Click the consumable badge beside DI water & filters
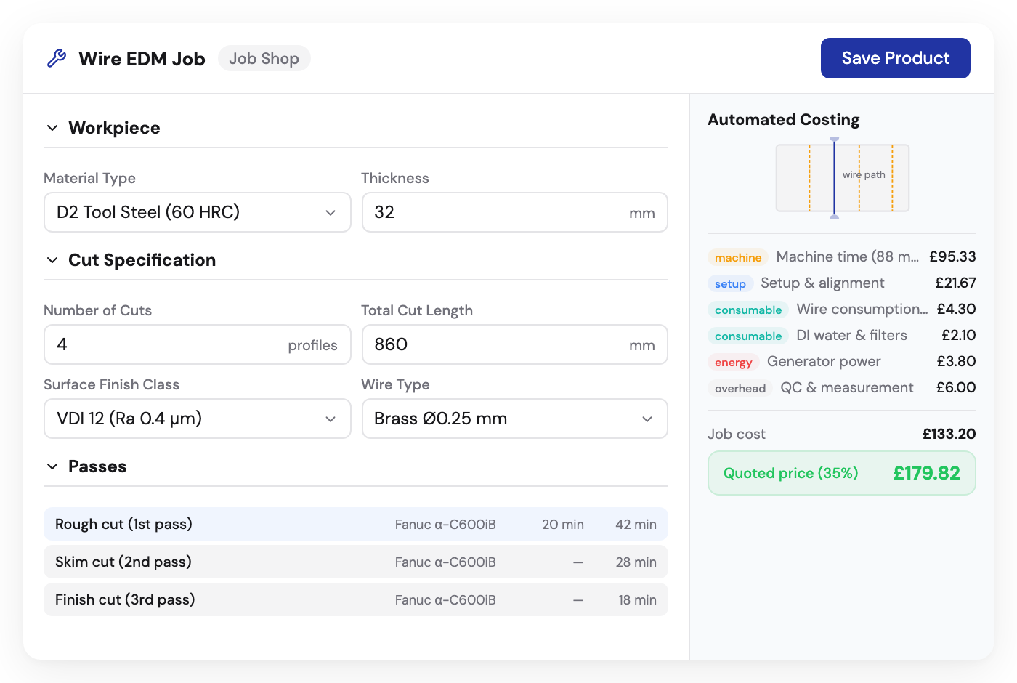Image resolution: width=1017 pixels, height=683 pixels. (748, 336)
